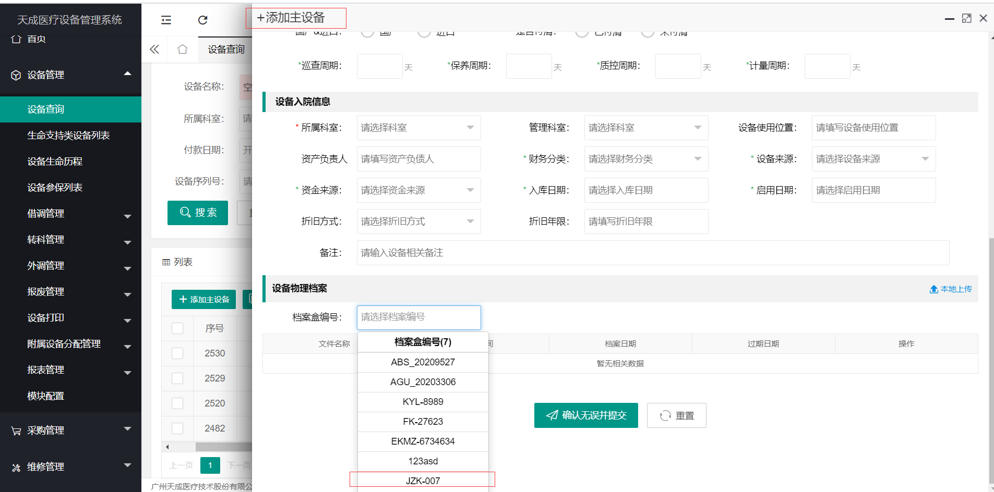
Task: Go to page 1 in pagination
Action: coord(210,465)
